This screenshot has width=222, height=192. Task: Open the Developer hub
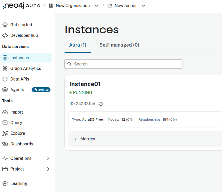point(24,35)
